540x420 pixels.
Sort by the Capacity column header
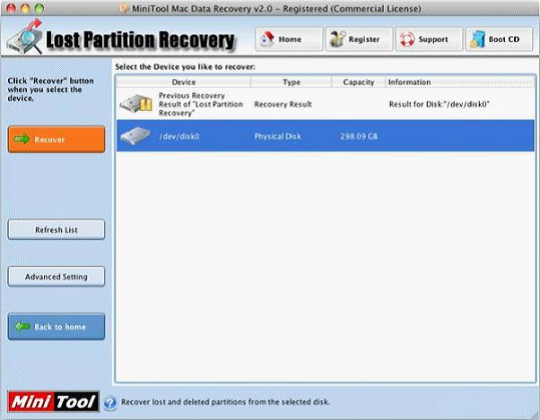click(x=358, y=82)
